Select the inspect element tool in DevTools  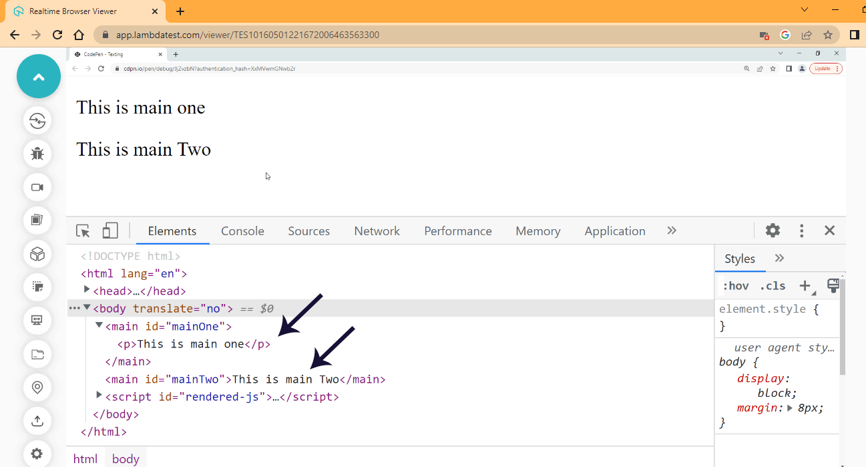(82, 230)
